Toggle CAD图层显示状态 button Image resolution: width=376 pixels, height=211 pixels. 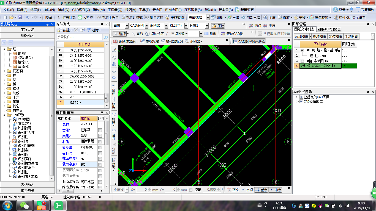coord(249,41)
